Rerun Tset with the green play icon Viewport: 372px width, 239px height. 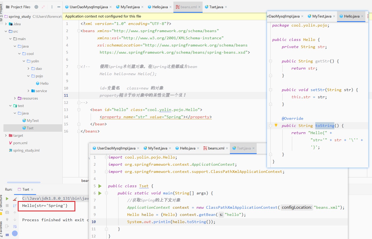coord(7,199)
